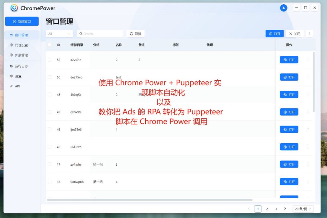
Task: Open more options for row 4f6sq5c
Action: [x=308, y=95]
